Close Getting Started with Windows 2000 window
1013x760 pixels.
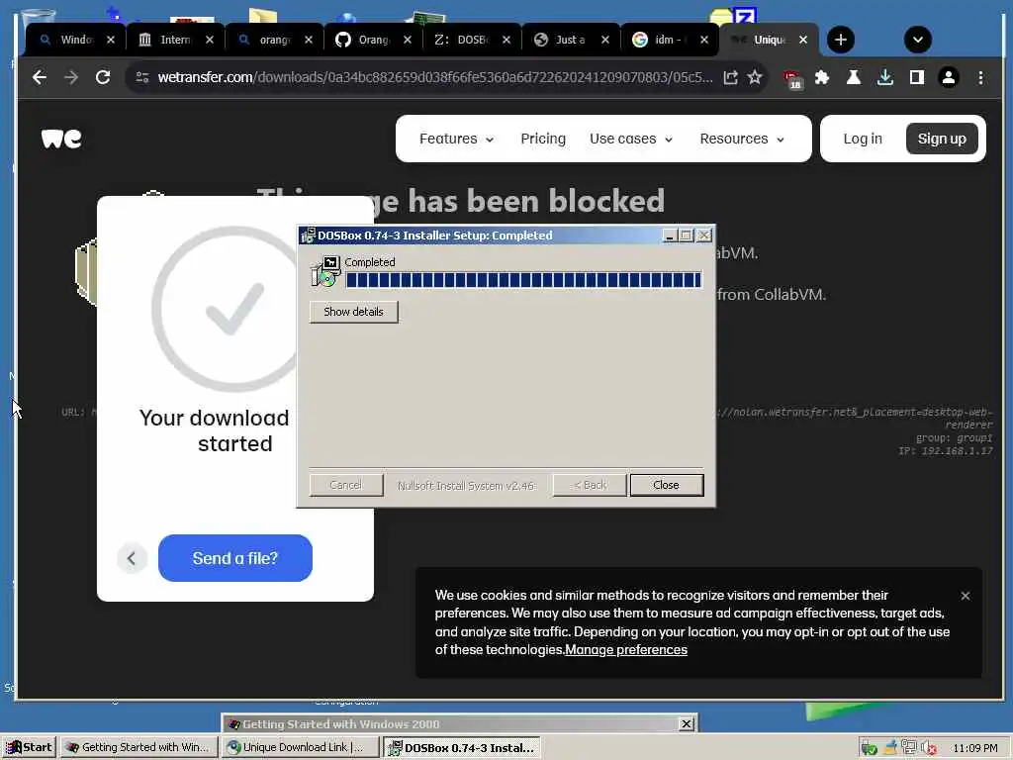tap(687, 723)
